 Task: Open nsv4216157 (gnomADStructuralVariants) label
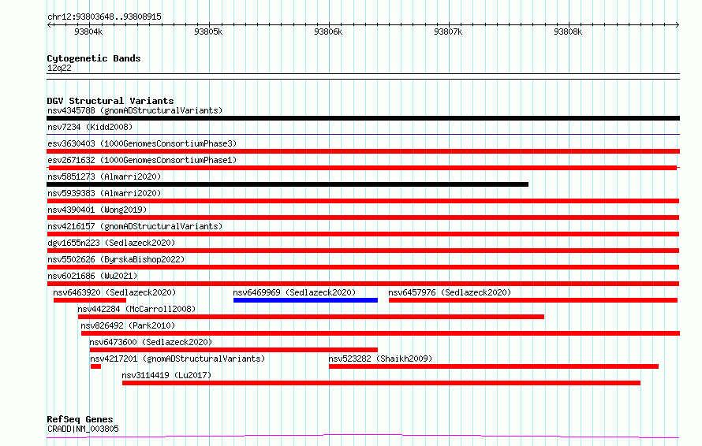tap(135, 226)
